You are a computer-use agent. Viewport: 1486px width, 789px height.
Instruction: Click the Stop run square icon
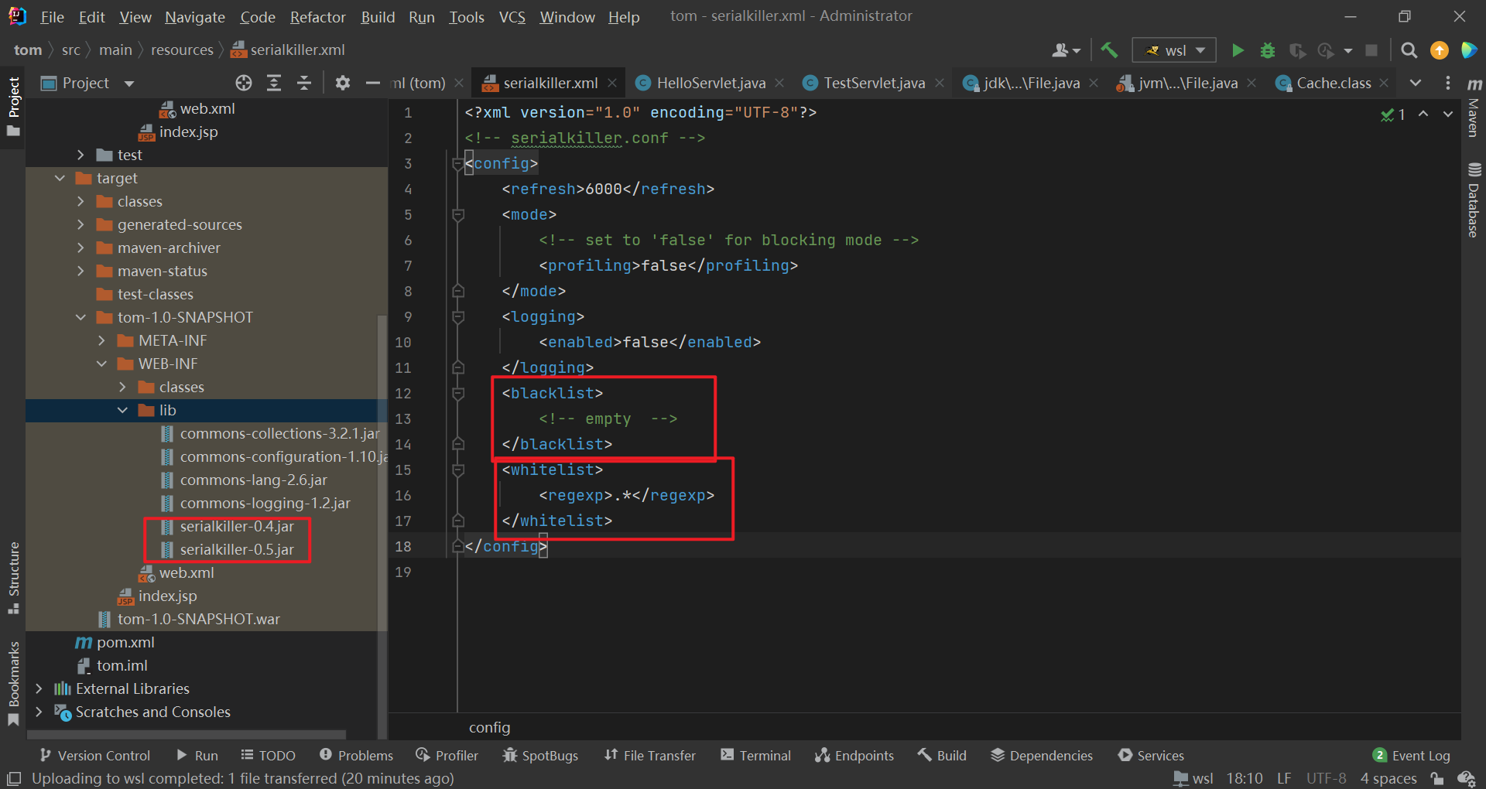tap(1371, 50)
